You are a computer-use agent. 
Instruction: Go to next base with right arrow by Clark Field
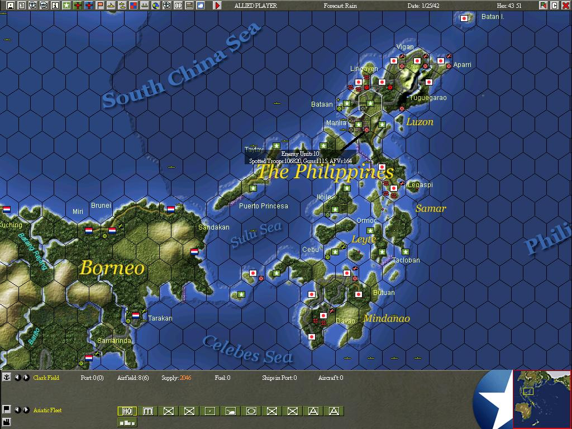pyautogui.click(x=26, y=378)
